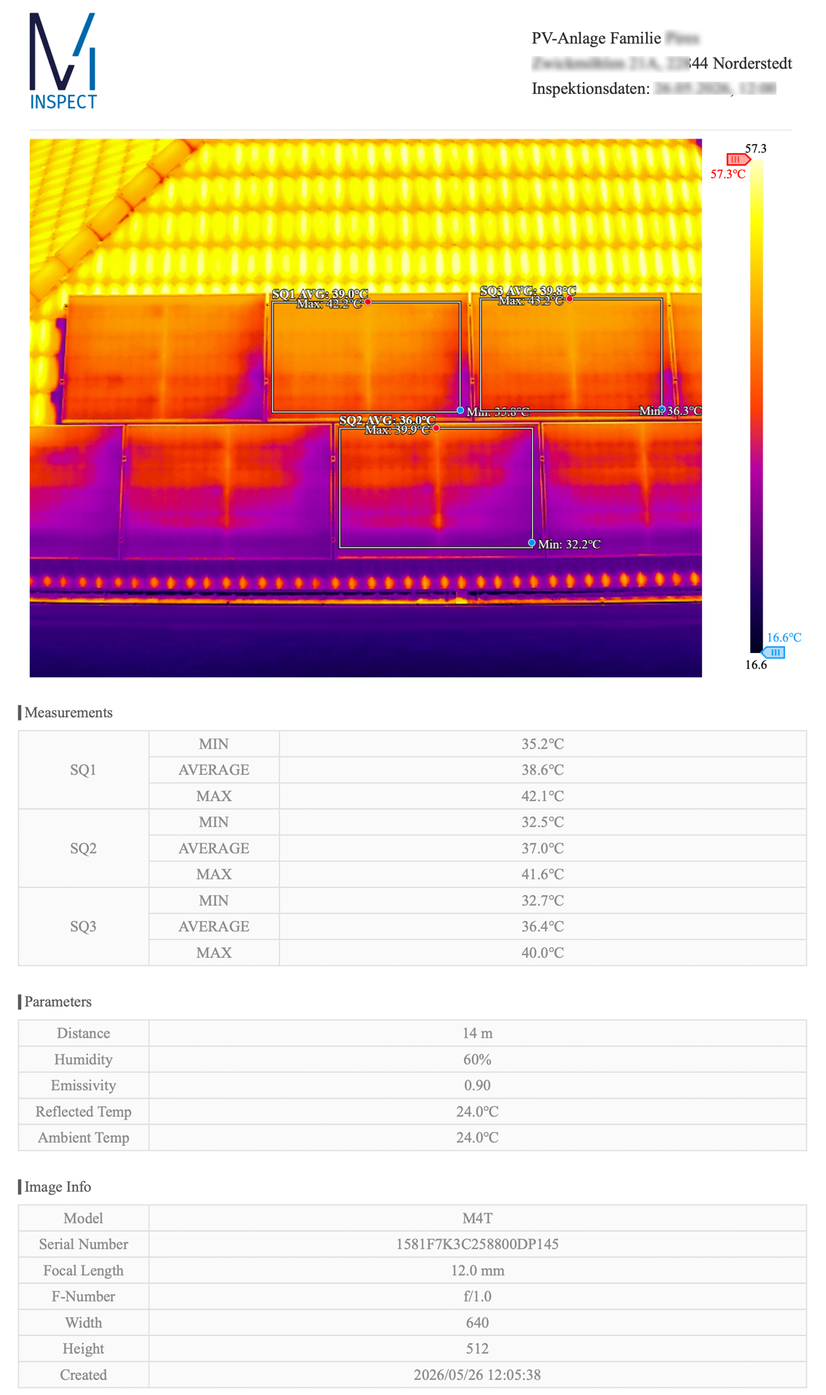Click the M Inspect logo
Image resolution: width=826 pixels, height=1395 pixels.
(x=63, y=61)
